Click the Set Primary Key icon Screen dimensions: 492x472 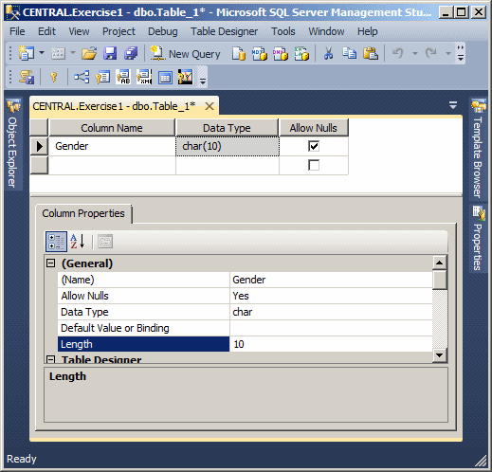click(x=54, y=77)
